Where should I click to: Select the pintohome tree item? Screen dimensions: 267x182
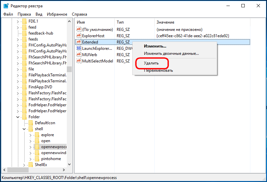click(51, 159)
